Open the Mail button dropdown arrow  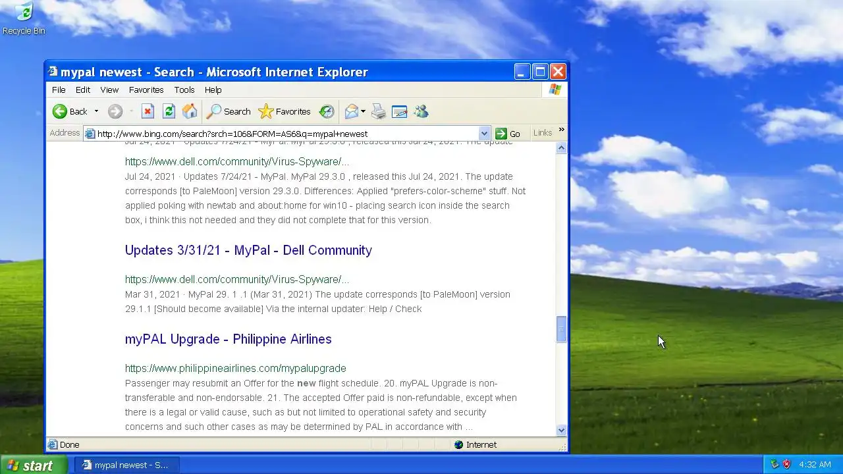[363, 111]
